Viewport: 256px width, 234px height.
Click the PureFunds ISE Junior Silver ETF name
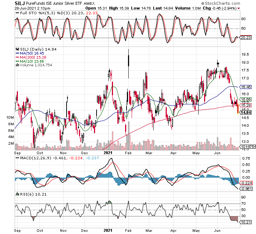[54, 3]
